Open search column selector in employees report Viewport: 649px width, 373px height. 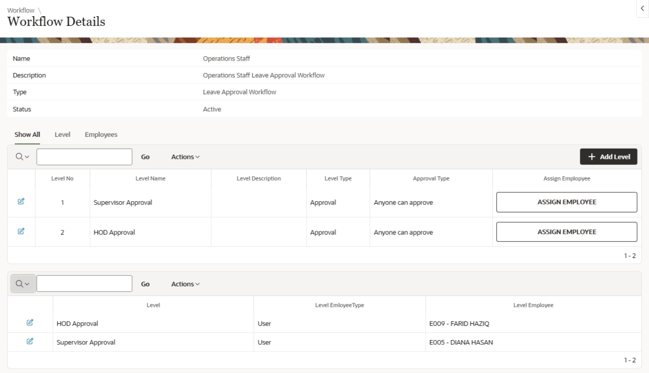(23, 284)
